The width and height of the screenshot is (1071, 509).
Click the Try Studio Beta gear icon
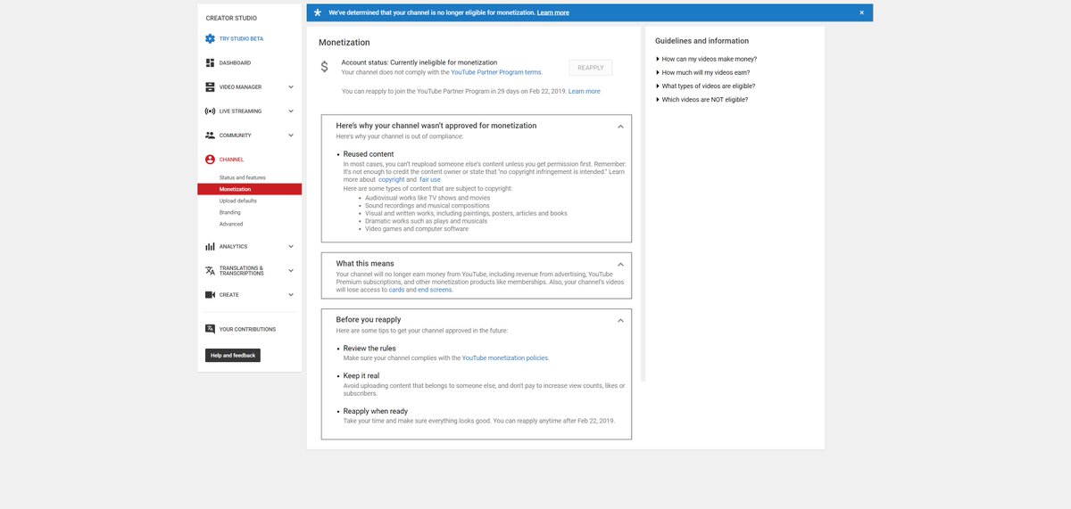(210, 38)
